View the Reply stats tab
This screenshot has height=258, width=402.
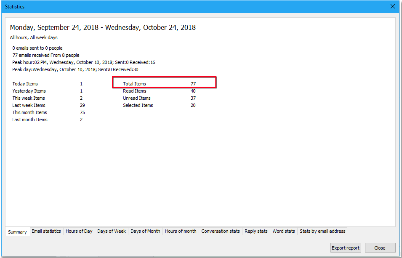coord(256,231)
